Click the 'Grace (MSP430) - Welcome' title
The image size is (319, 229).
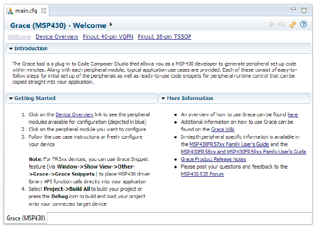(58, 25)
